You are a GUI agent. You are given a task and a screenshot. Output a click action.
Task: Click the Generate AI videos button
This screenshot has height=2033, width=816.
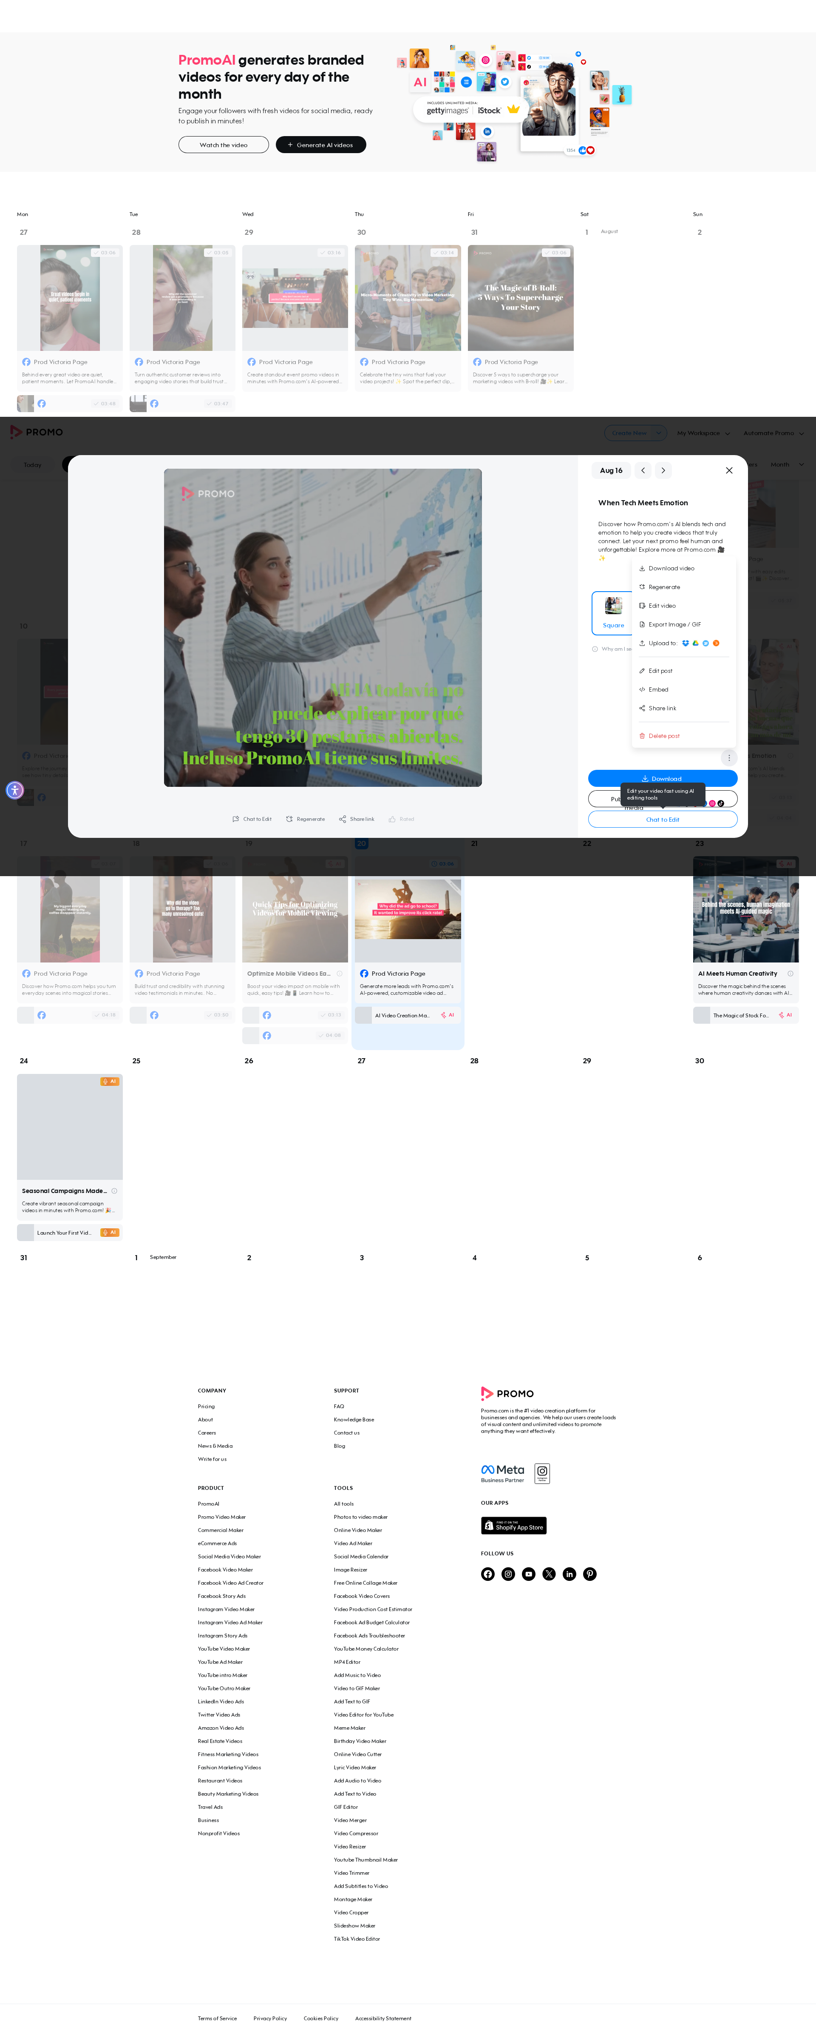tap(320, 145)
